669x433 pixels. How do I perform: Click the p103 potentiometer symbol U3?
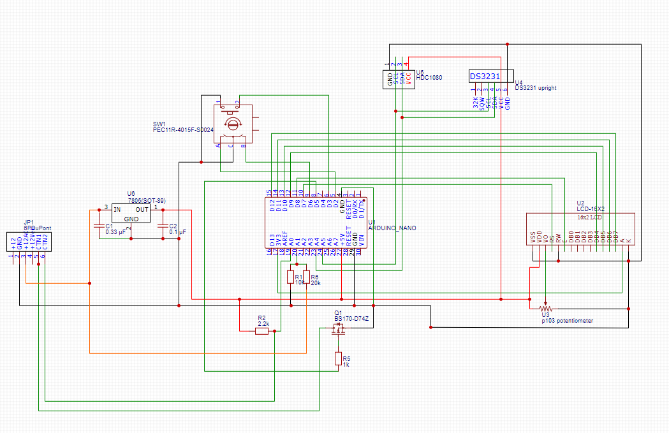pyautogui.click(x=545, y=308)
